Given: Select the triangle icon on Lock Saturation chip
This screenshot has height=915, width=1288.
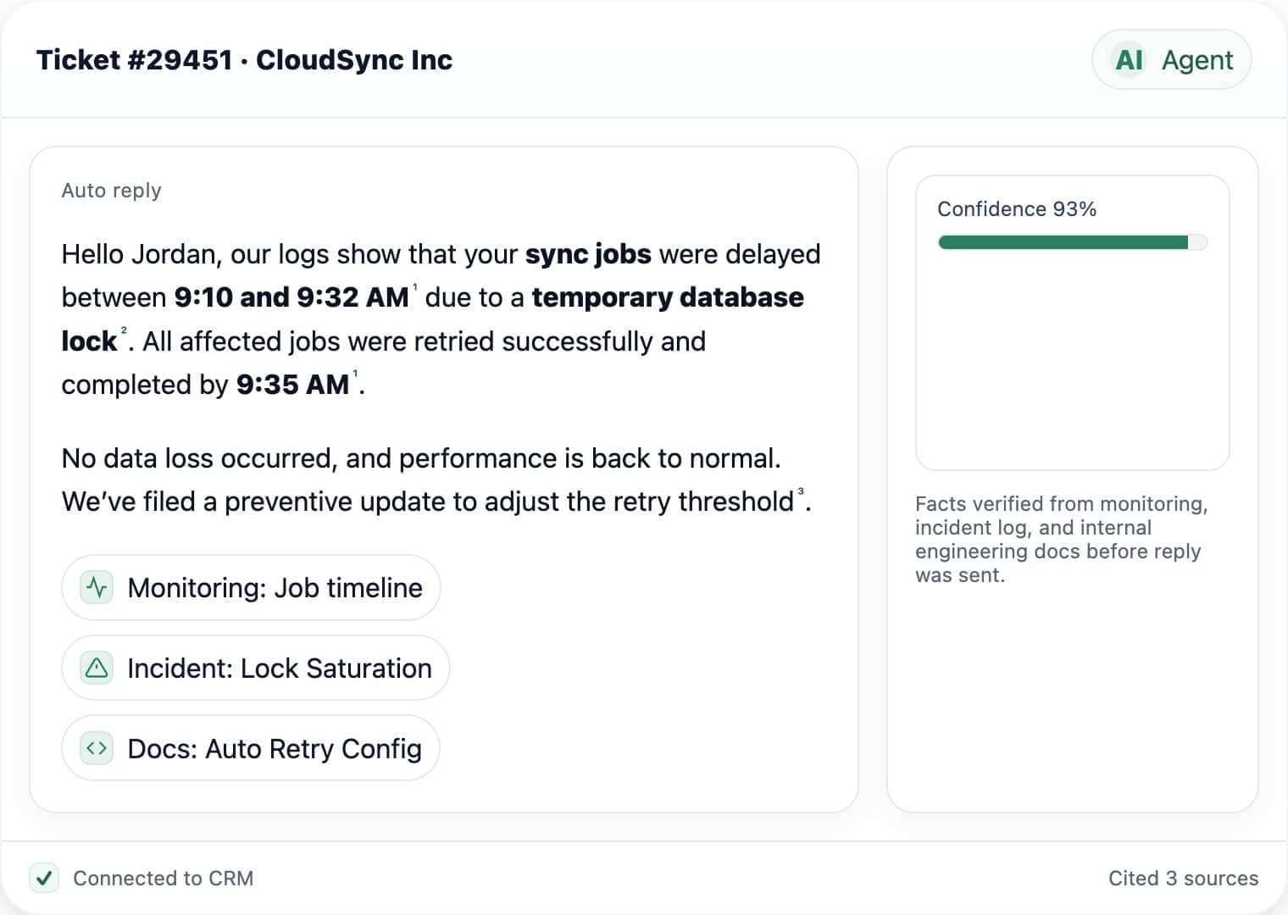Looking at the screenshot, I should (96, 668).
